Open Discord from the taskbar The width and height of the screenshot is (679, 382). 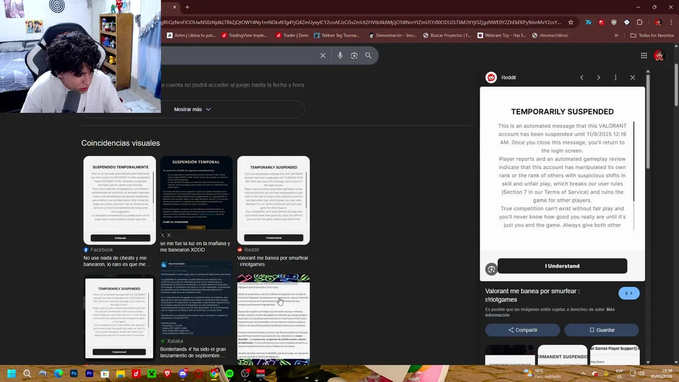[x=183, y=374]
